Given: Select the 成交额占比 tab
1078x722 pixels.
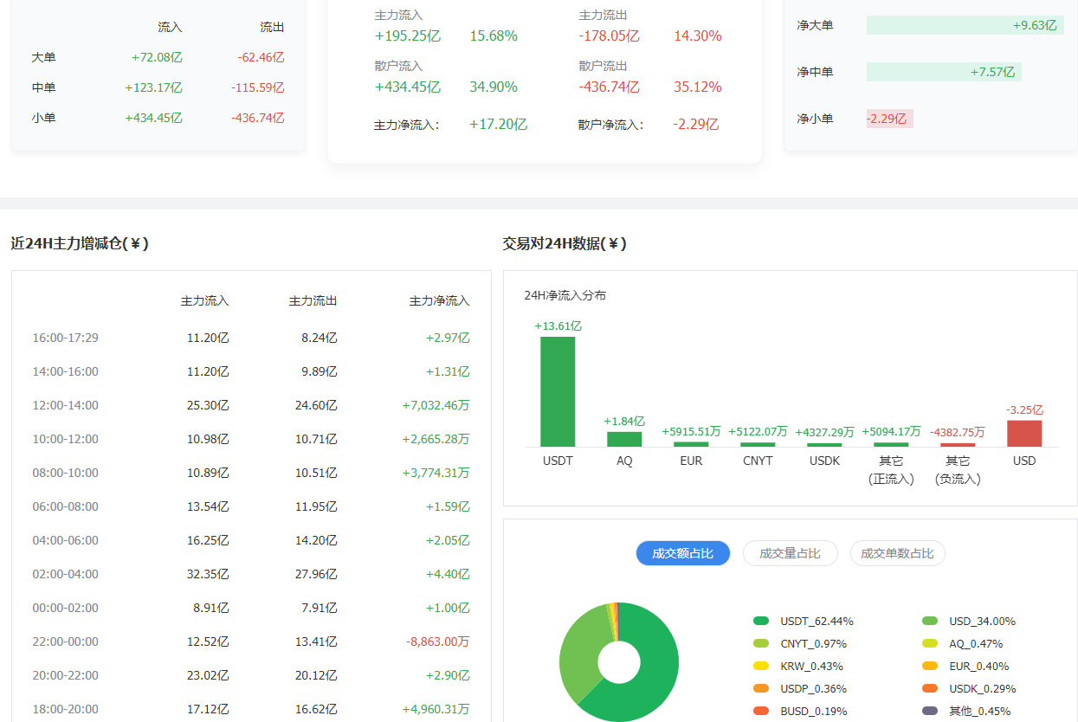Looking at the screenshot, I should click(682, 553).
